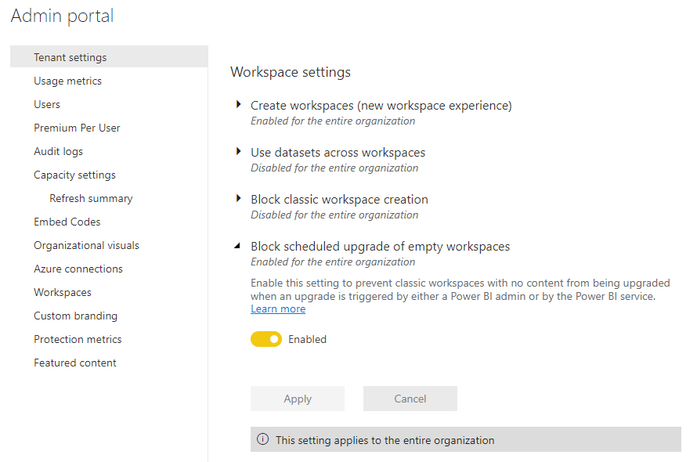Click the Workspace settings heading
Screen dimensions: 697x462
coord(291,72)
